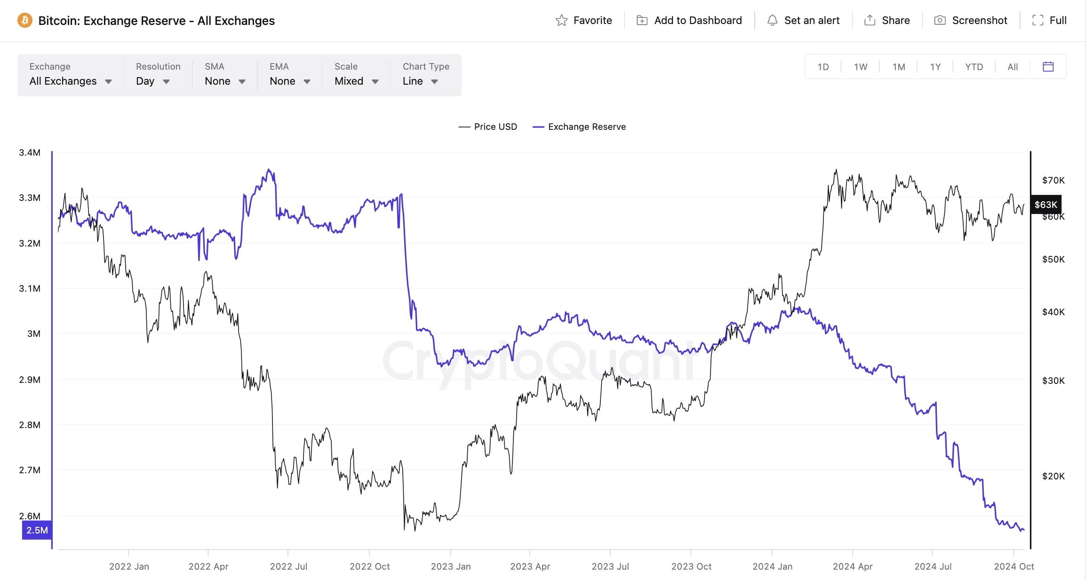Click the Share upload icon

coord(870,20)
